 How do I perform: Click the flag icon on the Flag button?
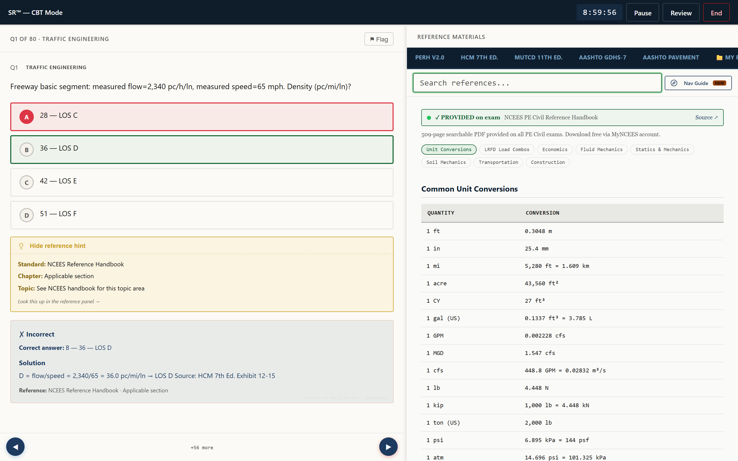(372, 39)
